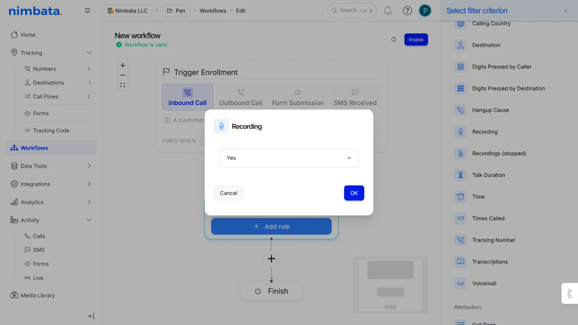The height and width of the screenshot is (325, 578).
Task: Open the phone widget icon
Action: click(570, 294)
